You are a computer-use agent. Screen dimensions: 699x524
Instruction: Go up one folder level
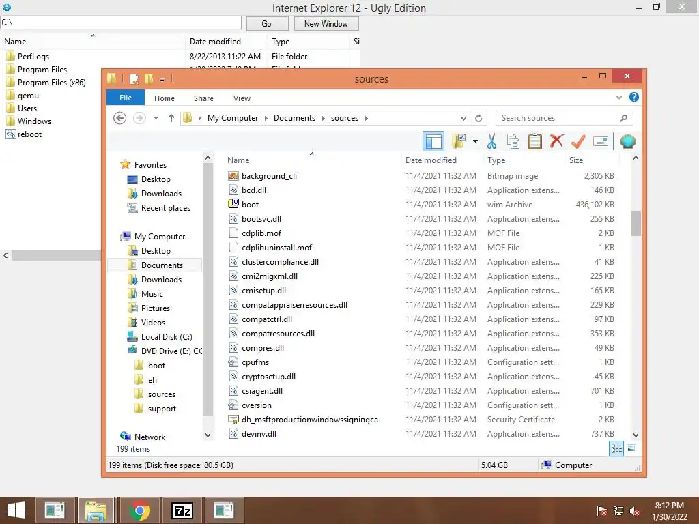click(x=171, y=118)
